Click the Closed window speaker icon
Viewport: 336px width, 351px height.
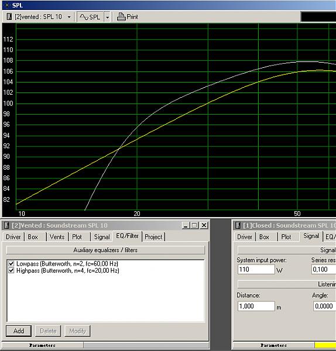(x=238, y=225)
